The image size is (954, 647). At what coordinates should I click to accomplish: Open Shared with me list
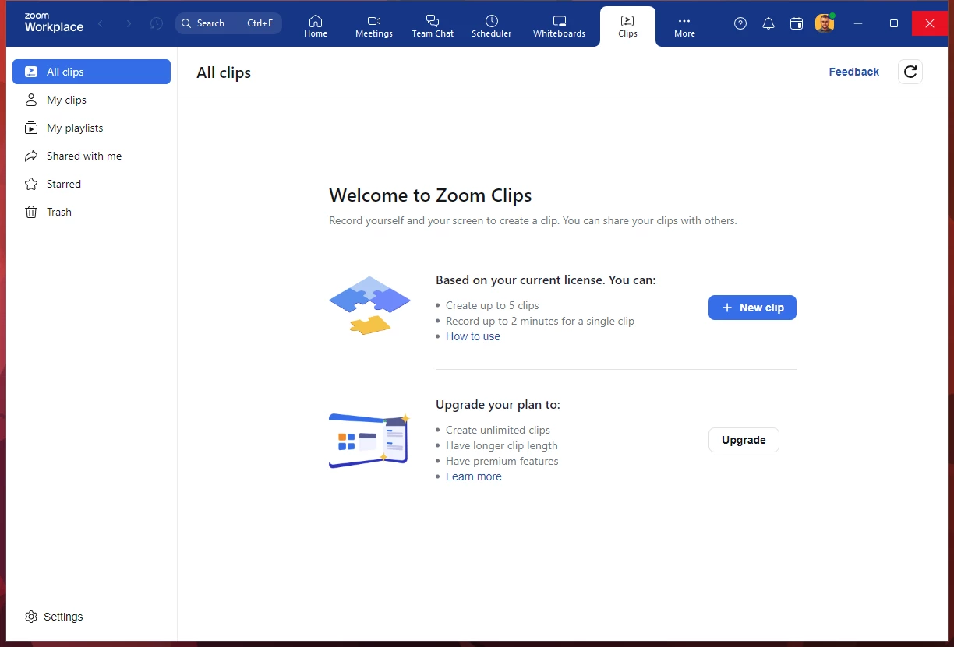(x=91, y=156)
